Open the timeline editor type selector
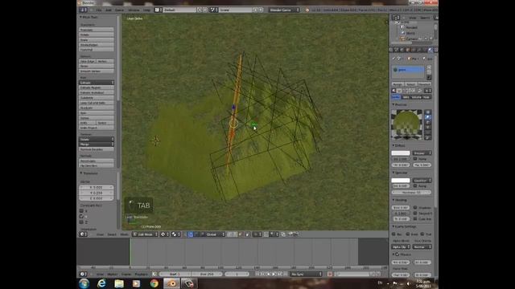Screen dimensions: 515x289 point(83,274)
